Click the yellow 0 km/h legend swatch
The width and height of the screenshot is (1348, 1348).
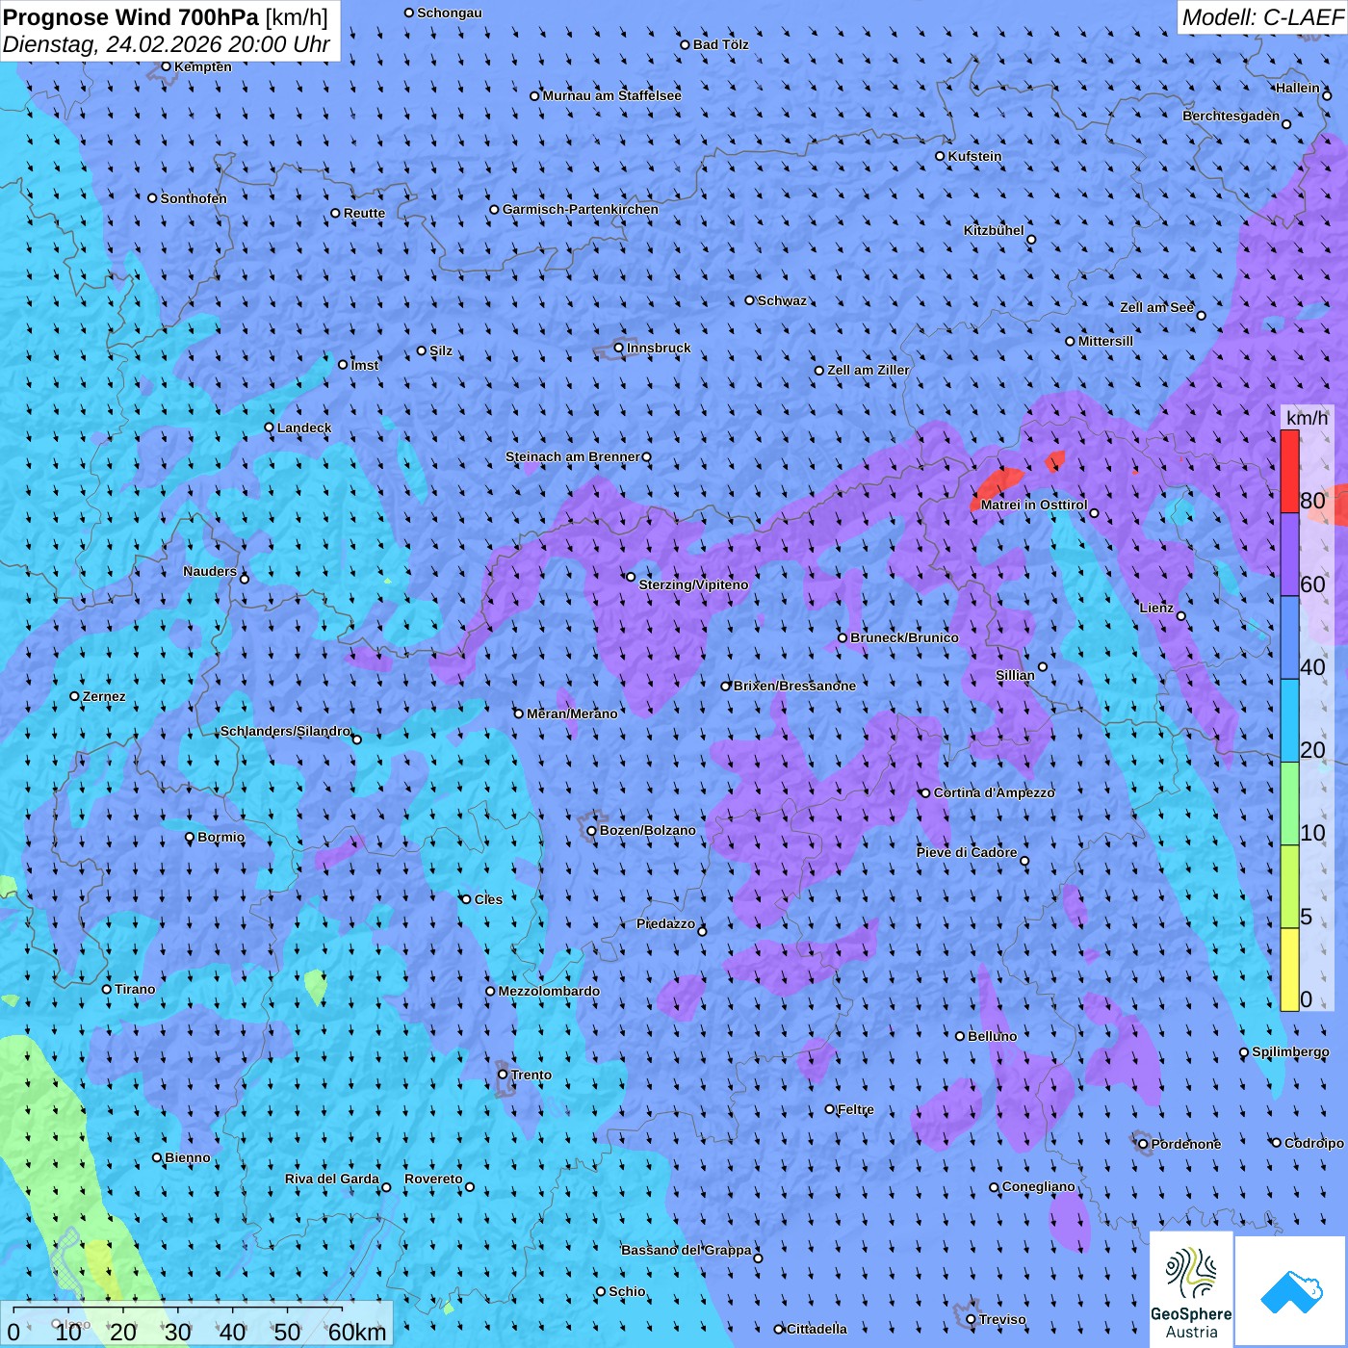coord(1289,970)
